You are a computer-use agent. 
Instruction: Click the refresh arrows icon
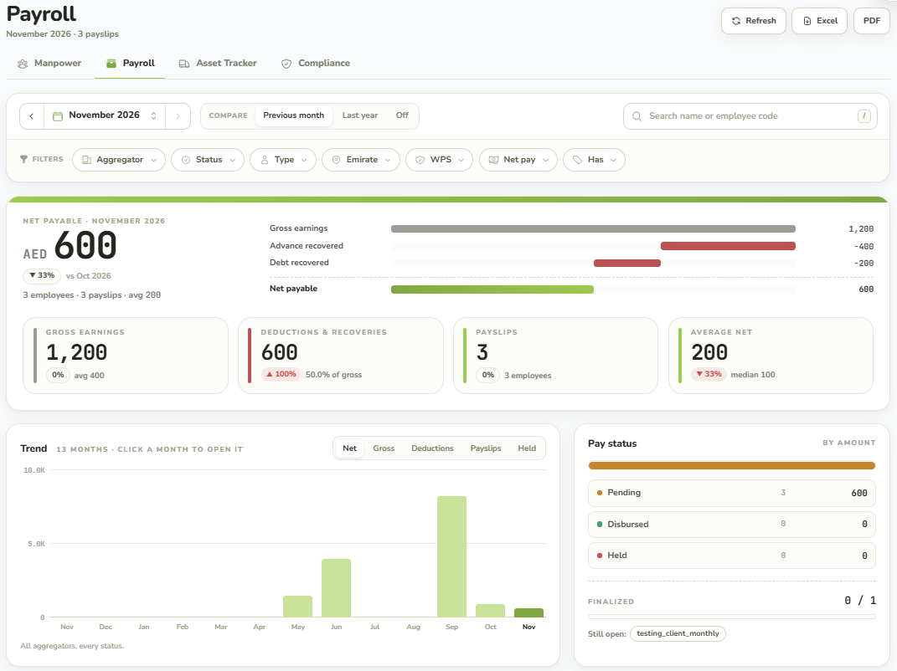coord(736,21)
